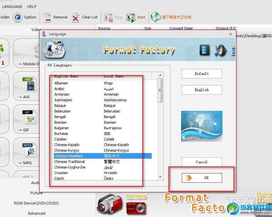Open the HELP menu
Image resolution: width=272 pixels, height=217 pixels.
coord(32,7)
